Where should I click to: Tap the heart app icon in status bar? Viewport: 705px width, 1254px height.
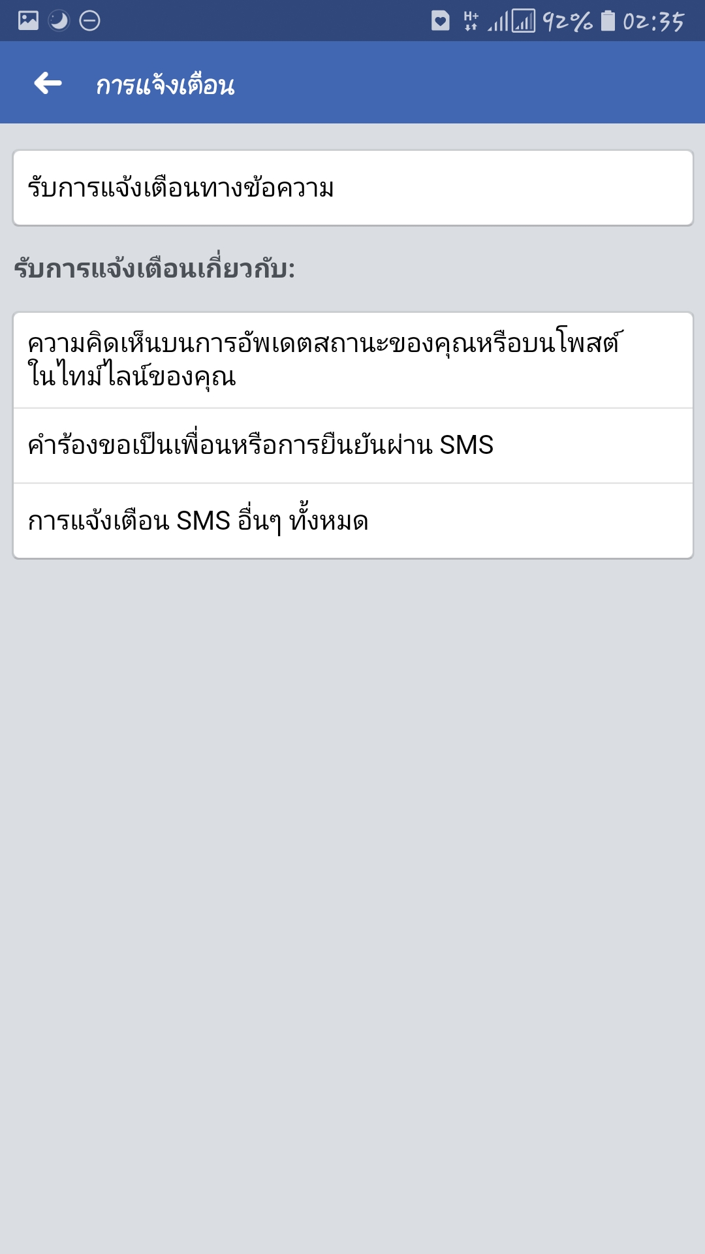(x=441, y=21)
